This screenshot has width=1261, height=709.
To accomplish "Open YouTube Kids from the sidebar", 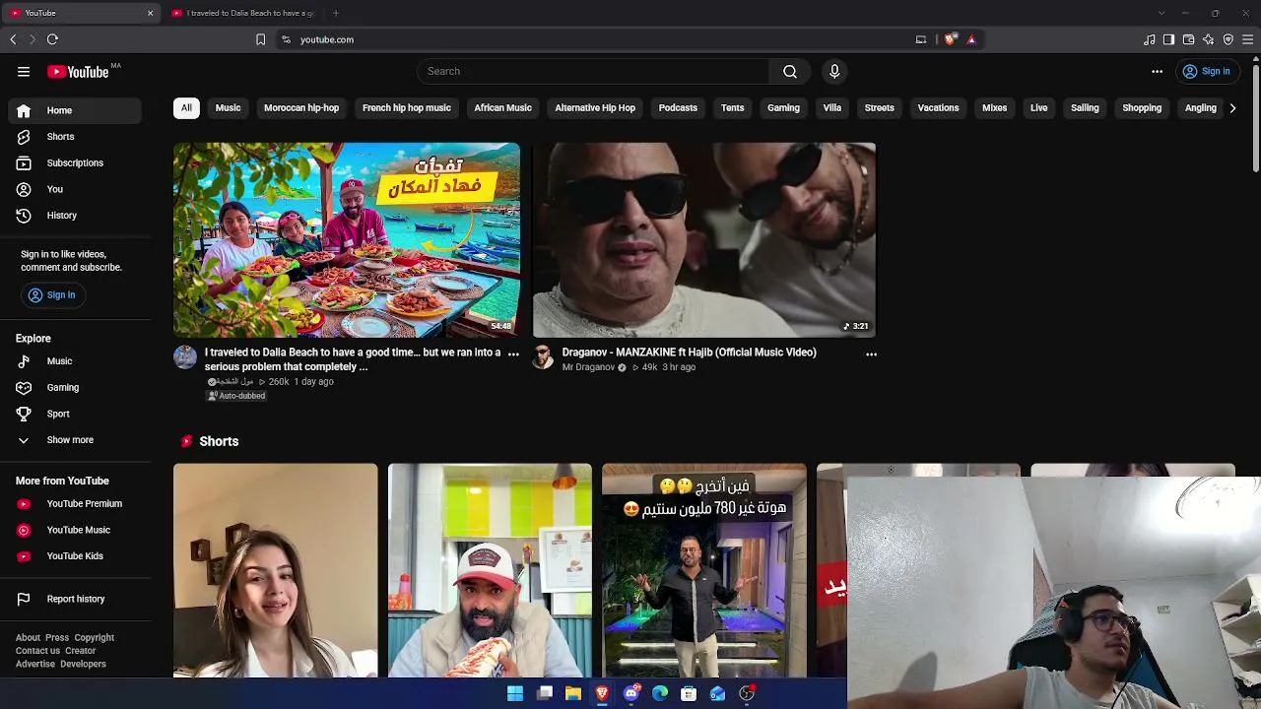I will point(75,555).
